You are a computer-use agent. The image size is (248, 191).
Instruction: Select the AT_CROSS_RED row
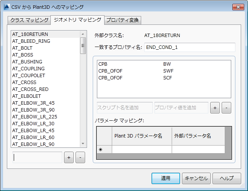pyautogui.click(x=45, y=89)
